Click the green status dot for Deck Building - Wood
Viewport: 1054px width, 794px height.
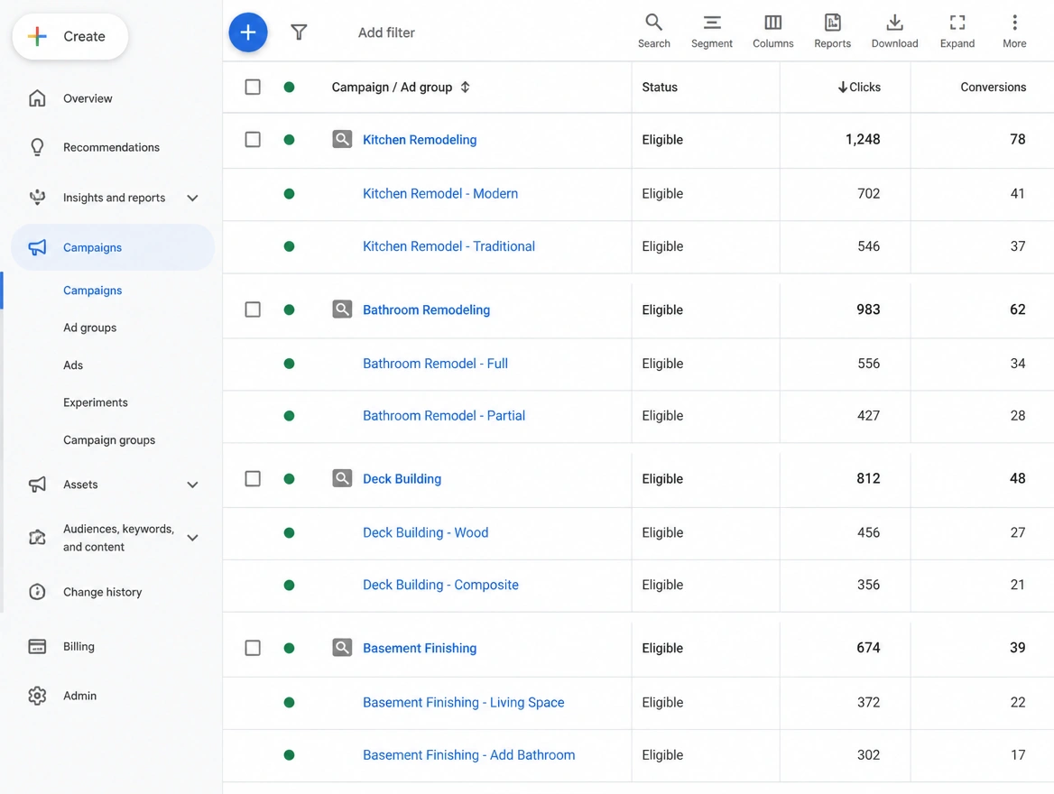point(289,532)
